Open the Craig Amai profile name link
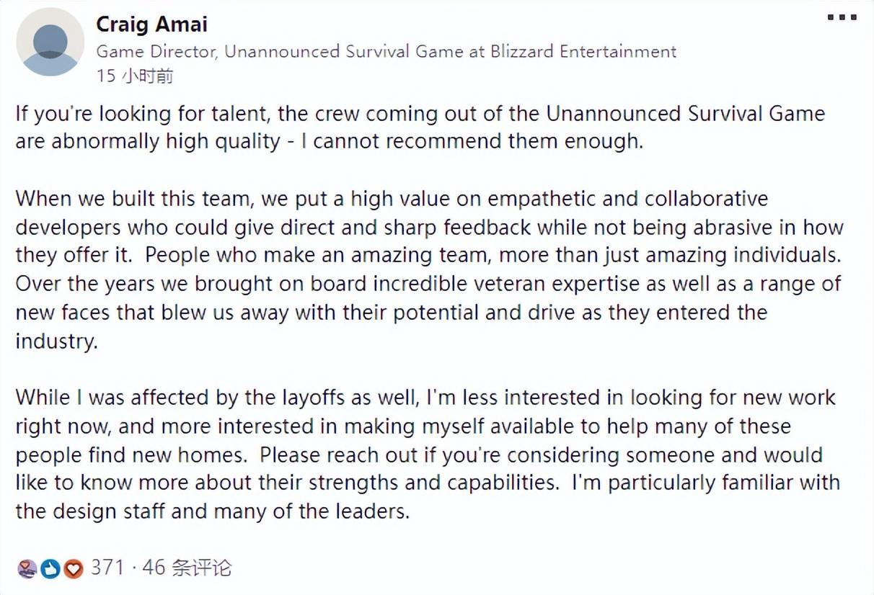Viewport: 874px width, 595px height. (x=151, y=24)
